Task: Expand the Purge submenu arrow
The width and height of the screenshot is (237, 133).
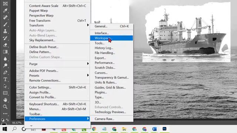Action: (x=88, y=64)
